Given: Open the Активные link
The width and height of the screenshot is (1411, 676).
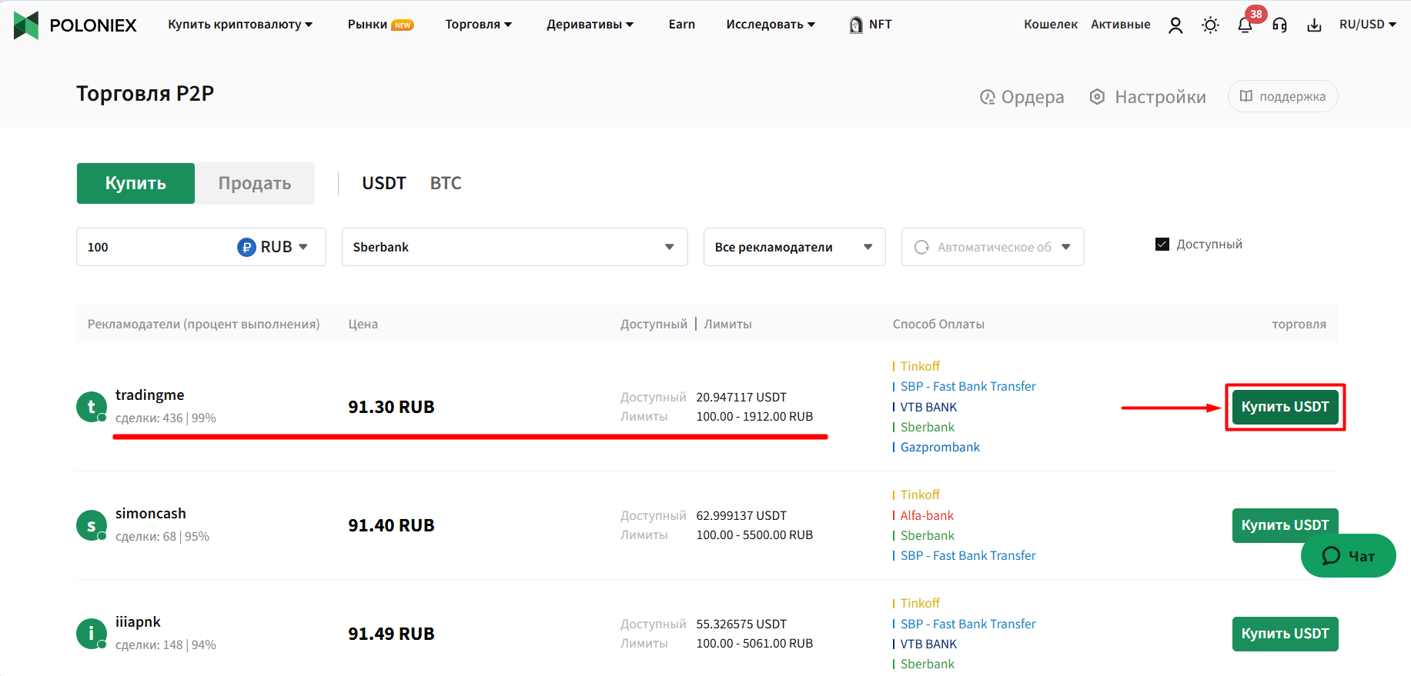Looking at the screenshot, I should [1120, 25].
